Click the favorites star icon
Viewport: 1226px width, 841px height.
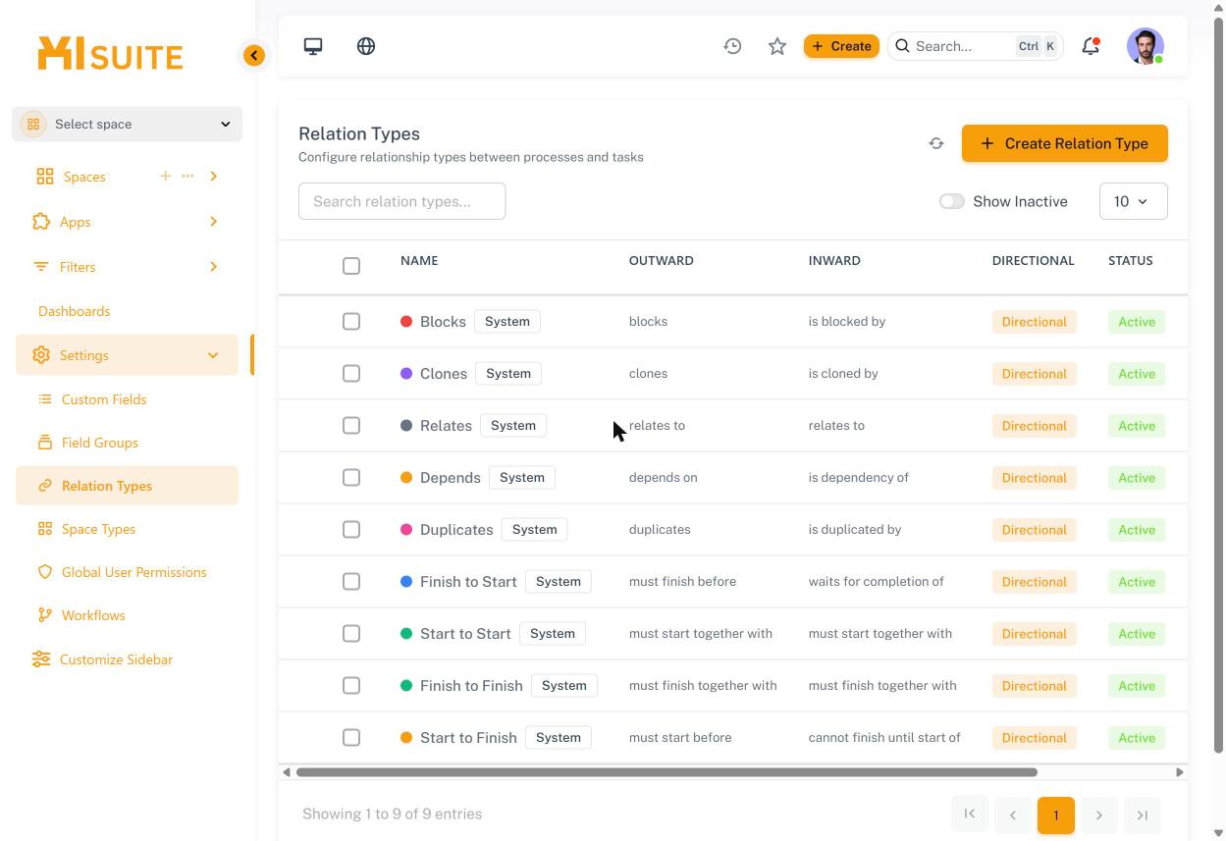777,46
